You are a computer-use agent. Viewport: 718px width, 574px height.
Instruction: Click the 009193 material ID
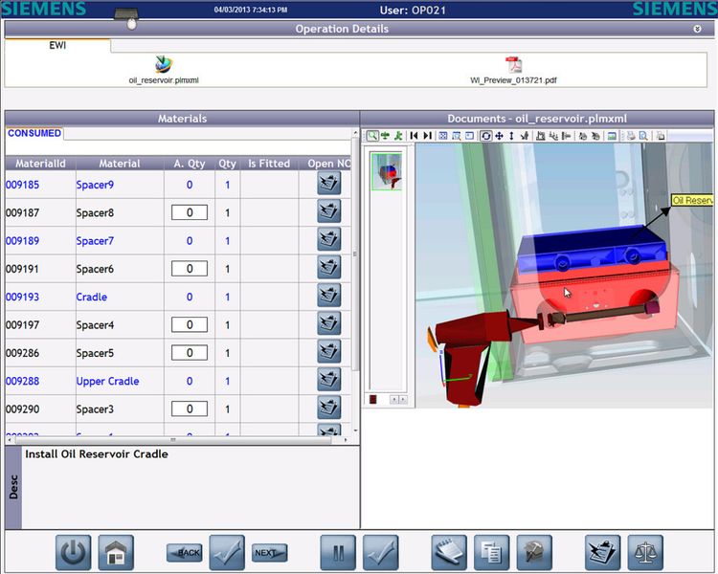pyautogui.click(x=22, y=298)
